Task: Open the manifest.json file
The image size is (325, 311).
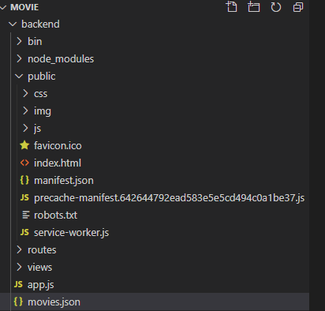Action: [64, 181]
